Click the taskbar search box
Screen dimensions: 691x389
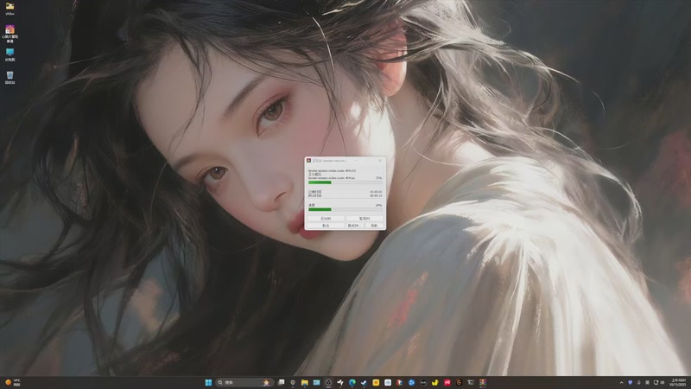tap(245, 382)
